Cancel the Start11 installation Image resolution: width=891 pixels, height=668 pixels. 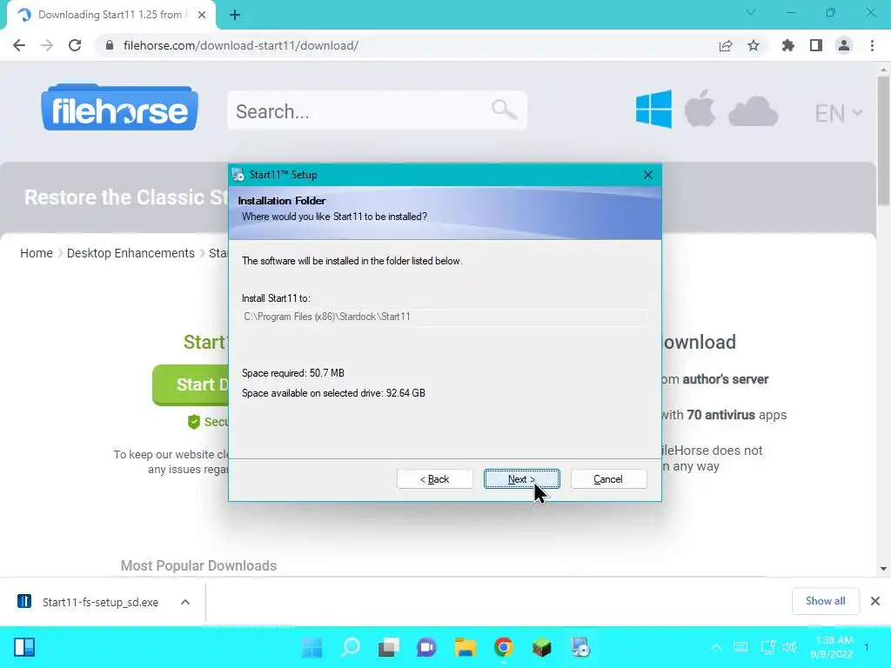tap(608, 479)
